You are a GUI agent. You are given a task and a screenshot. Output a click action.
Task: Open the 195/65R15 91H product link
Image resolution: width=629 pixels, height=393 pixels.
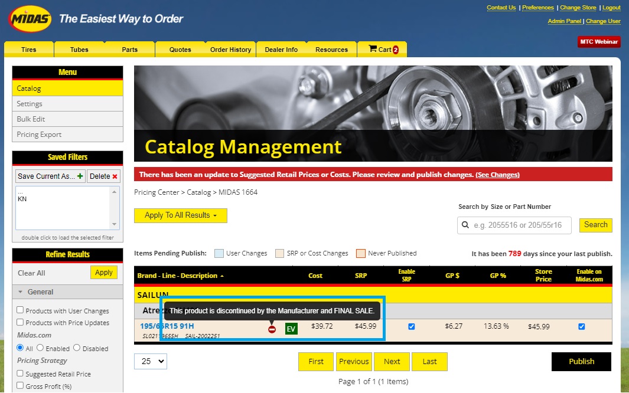click(167, 326)
